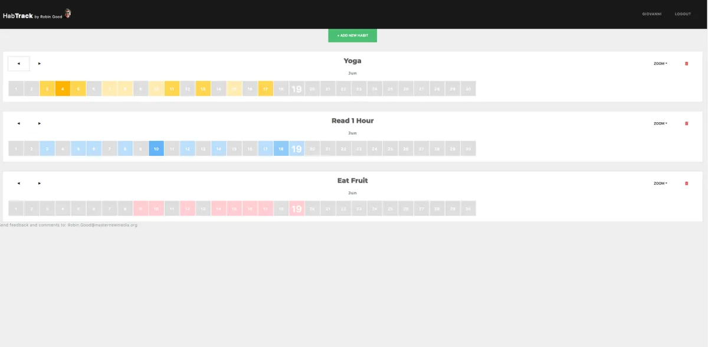Click the Eat Fruit habit title

(352, 181)
